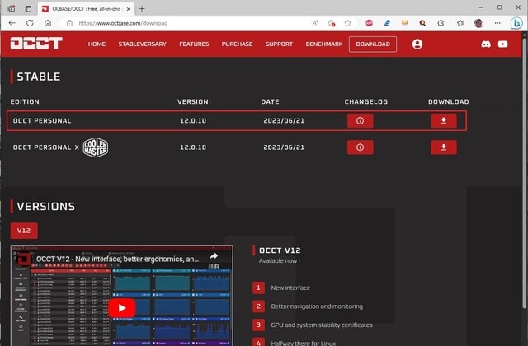Click the video share arrow icon
The height and width of the screenshot is (346, 528).
pos(214,256)
